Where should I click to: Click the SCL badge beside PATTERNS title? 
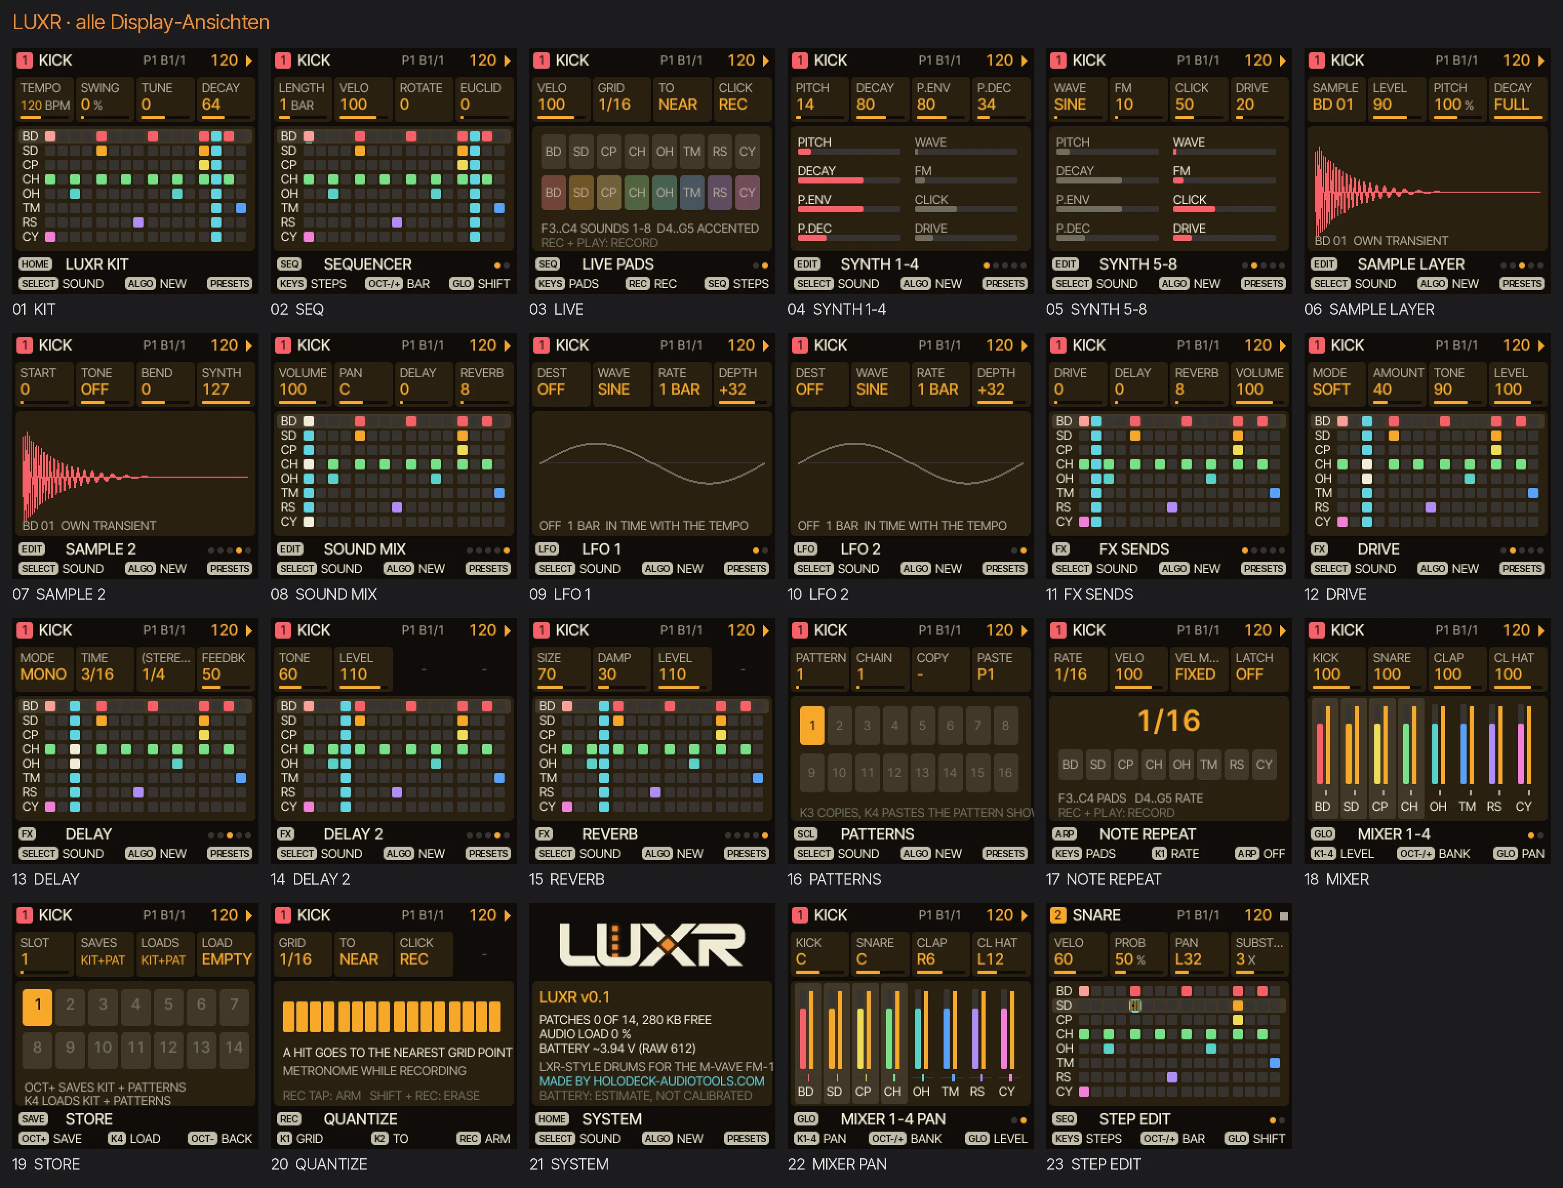pyautogui.click(x=806, y=834)
